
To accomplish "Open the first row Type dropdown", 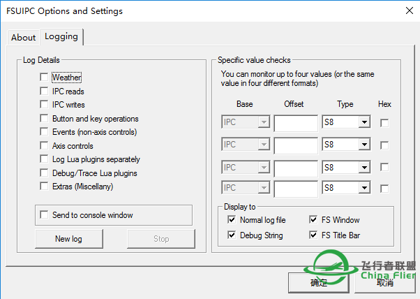I will coord(363,123).
